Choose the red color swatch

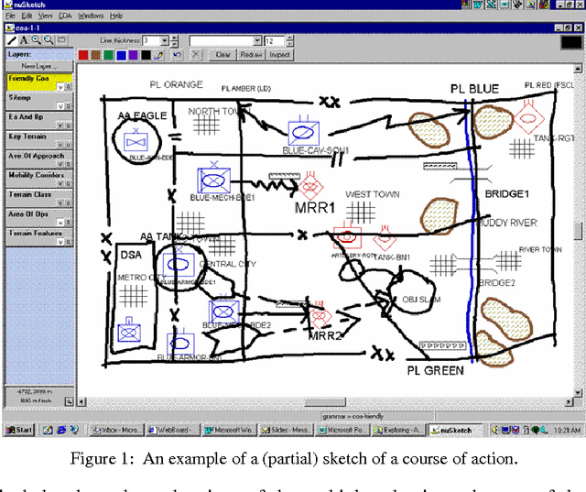84,55
